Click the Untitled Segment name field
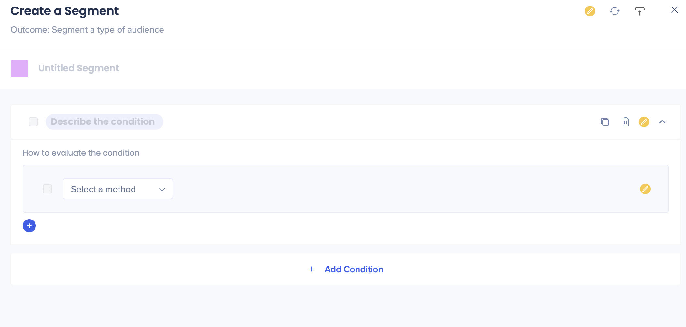 click(78, 68)
